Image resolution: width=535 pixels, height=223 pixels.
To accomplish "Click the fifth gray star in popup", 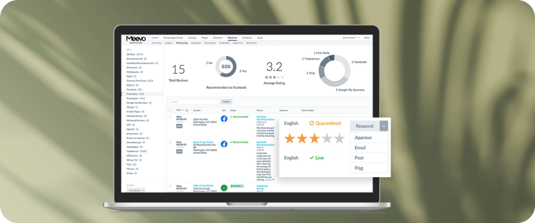I will pos(339,139).
